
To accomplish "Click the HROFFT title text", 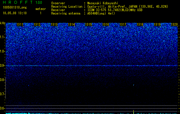I will coord(18,2).
